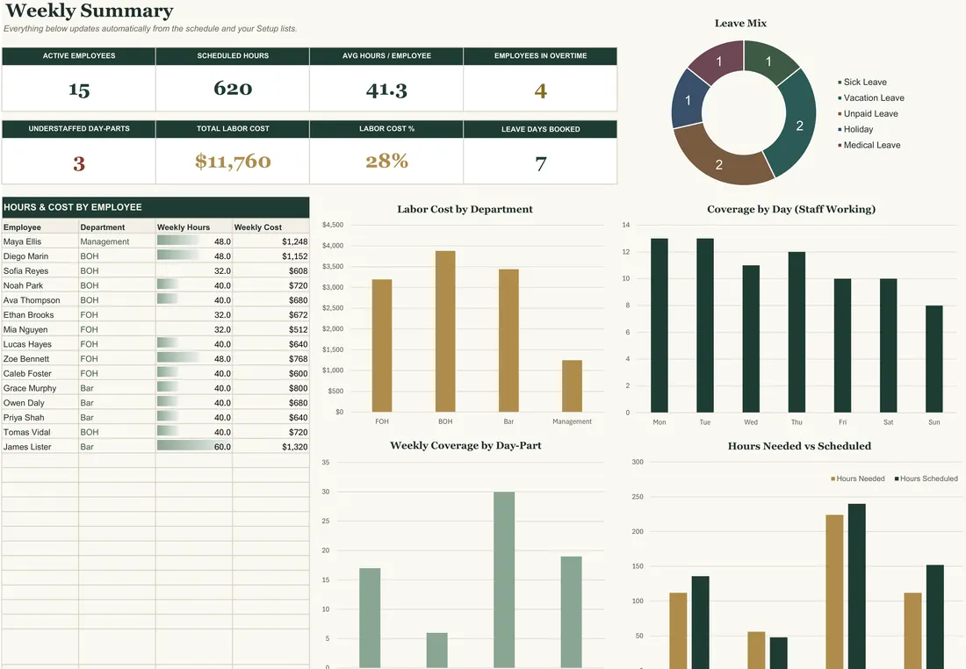Click the Coverage by Day chart title
Image resolution: width=966 pixels, height=669 pixels.
[791, 210]
